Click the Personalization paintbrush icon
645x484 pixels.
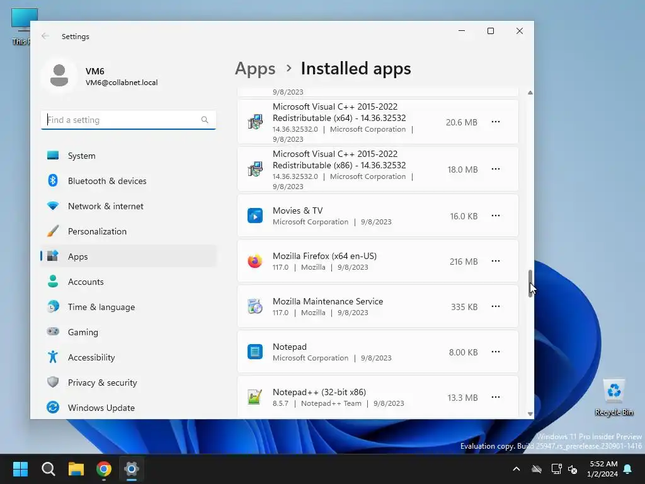point(53,231)
